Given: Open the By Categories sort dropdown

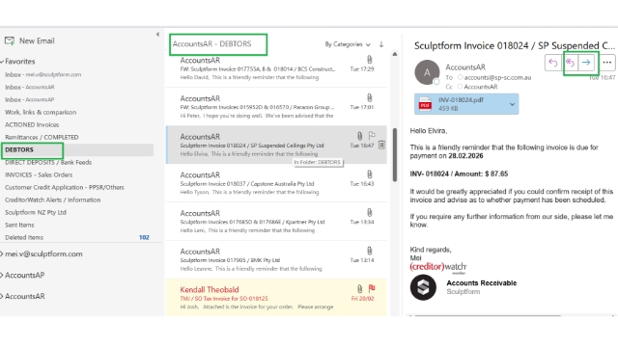Looking at the screenshot, I should click(x=348, y=44).
